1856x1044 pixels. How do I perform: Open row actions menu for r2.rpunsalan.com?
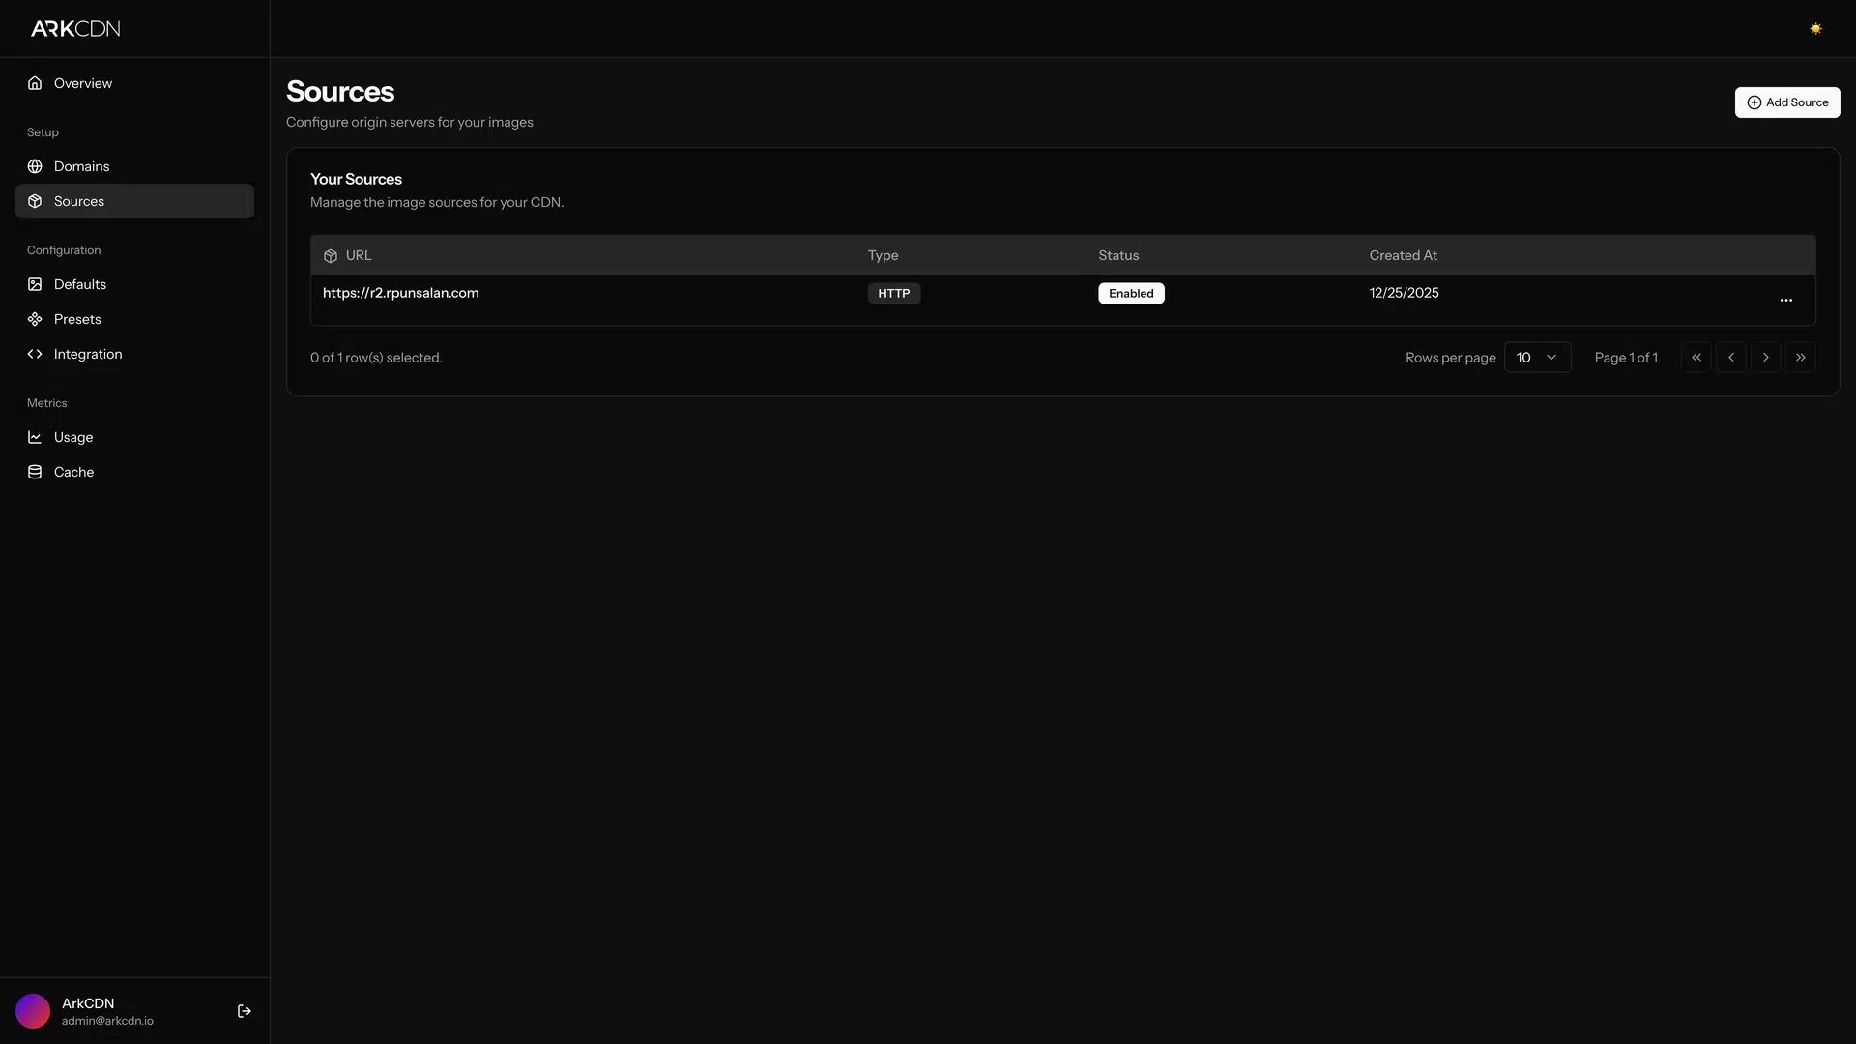pos(1785,300)
